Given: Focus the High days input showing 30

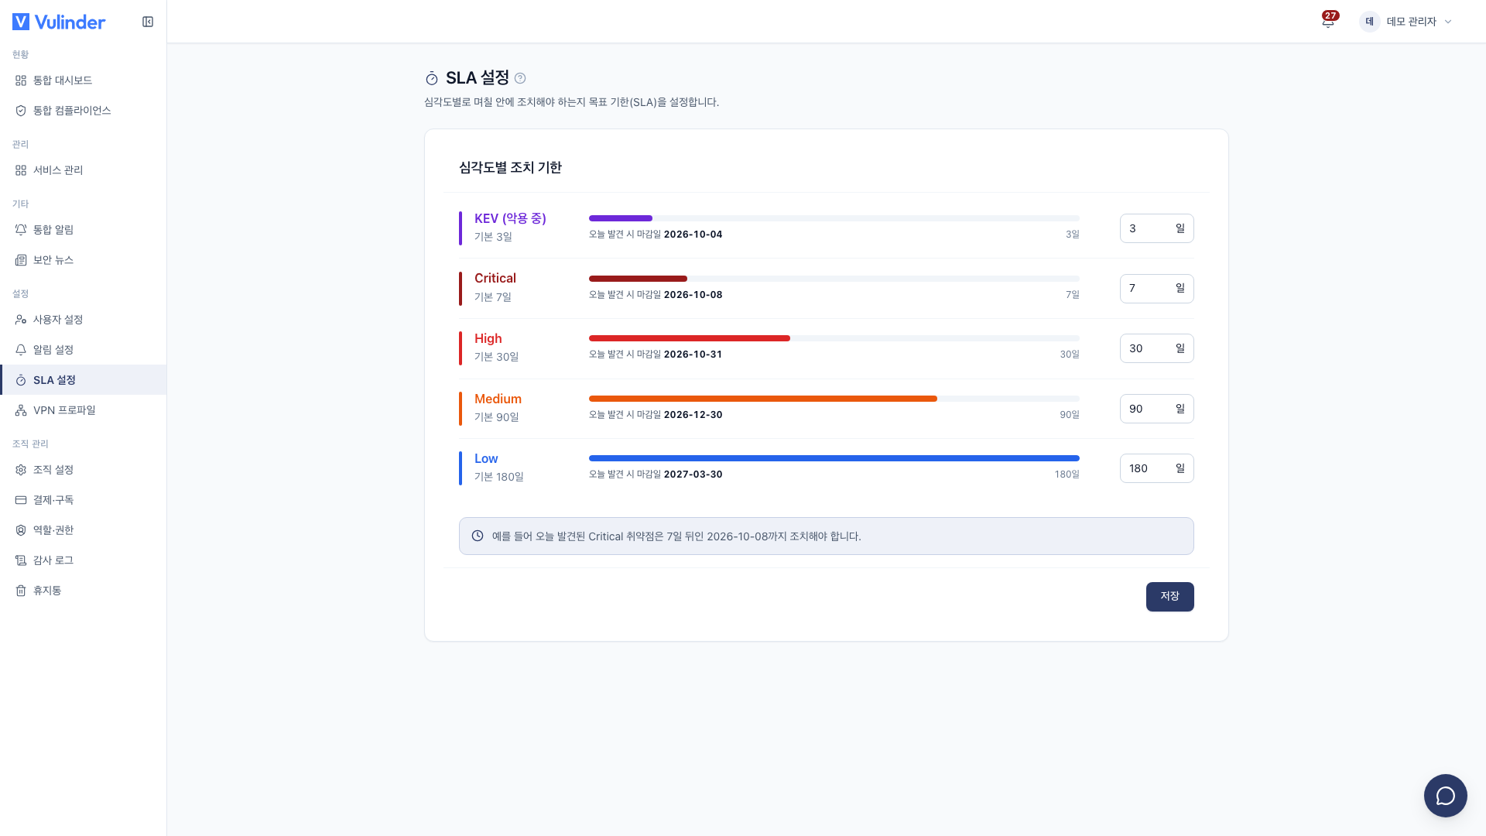Looking at the screenshot, I should (1156, 348).
